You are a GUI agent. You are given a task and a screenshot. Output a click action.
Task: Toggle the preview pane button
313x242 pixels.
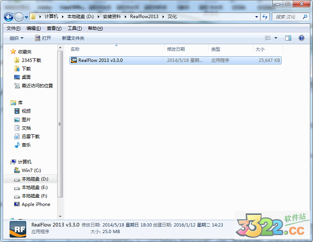288,38
